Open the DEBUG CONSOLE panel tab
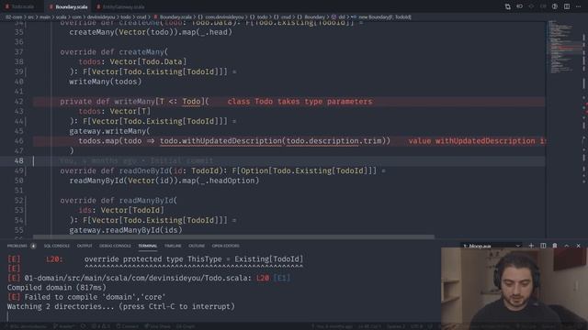 (x=115, y=246)
